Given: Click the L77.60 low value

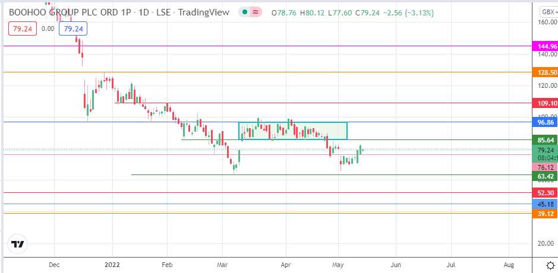Looking at the screenshot, I should tap(341, 13).
